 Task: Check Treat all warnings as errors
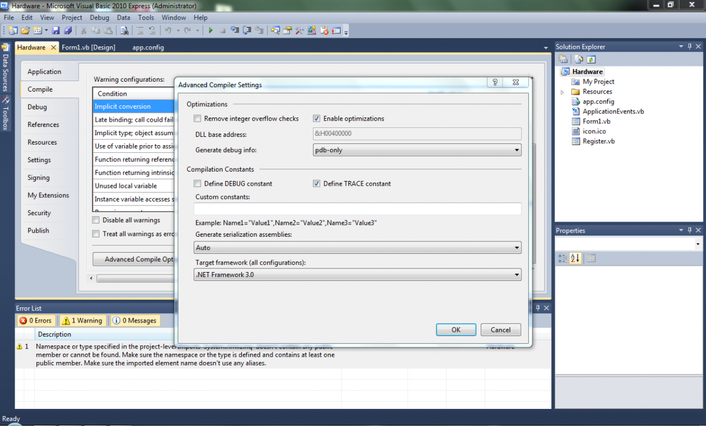coord(96,234)
